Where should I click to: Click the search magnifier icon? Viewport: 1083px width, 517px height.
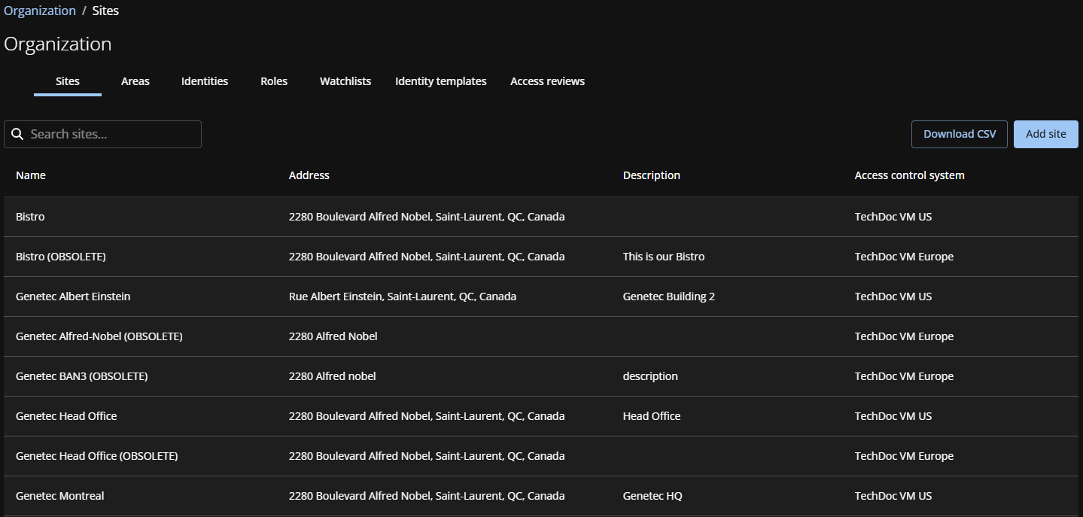[x=17, y=134]
